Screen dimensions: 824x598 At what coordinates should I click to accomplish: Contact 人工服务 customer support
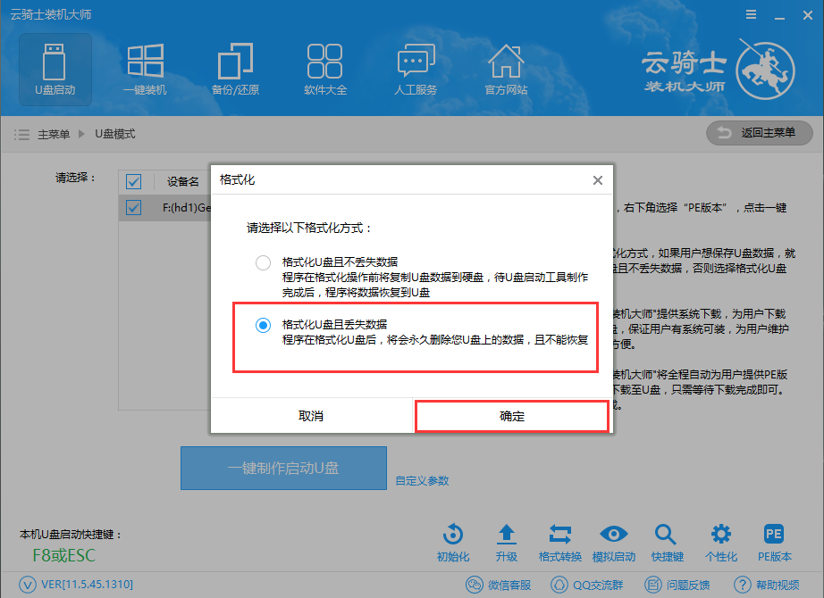pyautogui.click(x=416, y=69)
